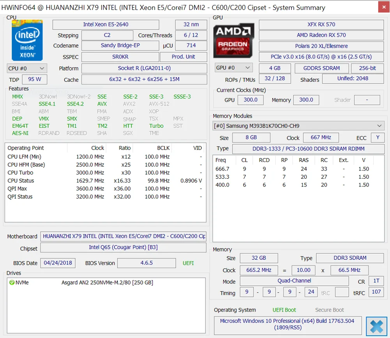Close the HWiNFO64 window with red X
The width and height of the screenshot is (390, 338).
pos(384,7)
